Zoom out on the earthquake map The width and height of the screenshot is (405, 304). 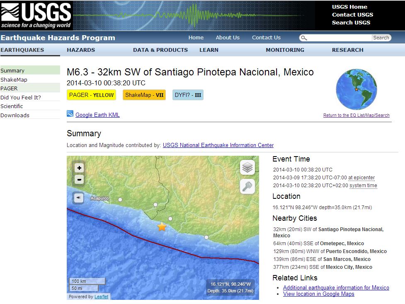79,180
